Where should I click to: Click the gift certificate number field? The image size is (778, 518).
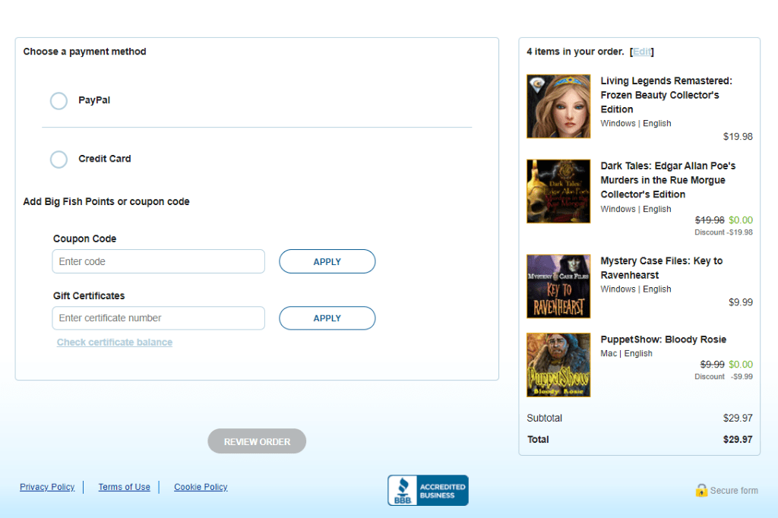pyautogui.click(x=158, y=318)
